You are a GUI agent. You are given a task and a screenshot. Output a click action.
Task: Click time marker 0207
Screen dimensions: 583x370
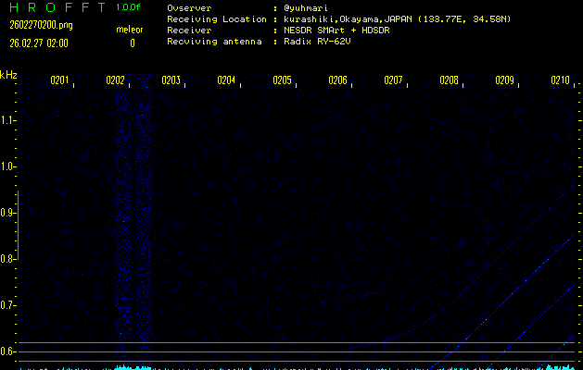coord(393,80)
